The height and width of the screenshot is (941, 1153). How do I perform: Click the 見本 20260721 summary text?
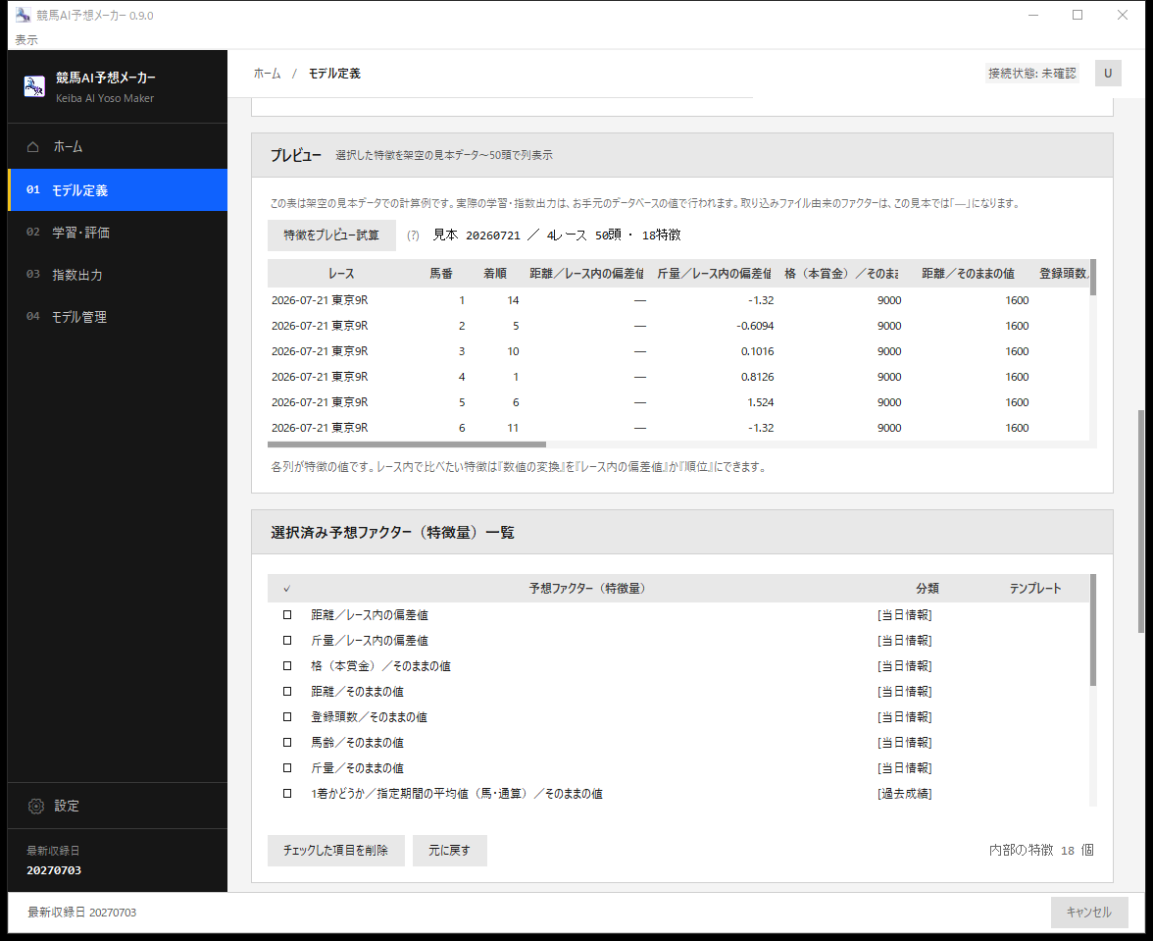point(557,235)
